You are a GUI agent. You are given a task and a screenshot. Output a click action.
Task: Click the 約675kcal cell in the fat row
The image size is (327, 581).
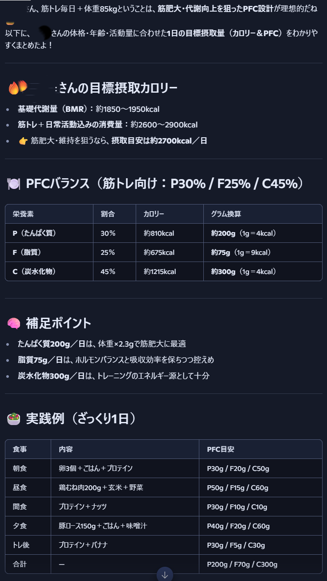click(x=159, y=253)
